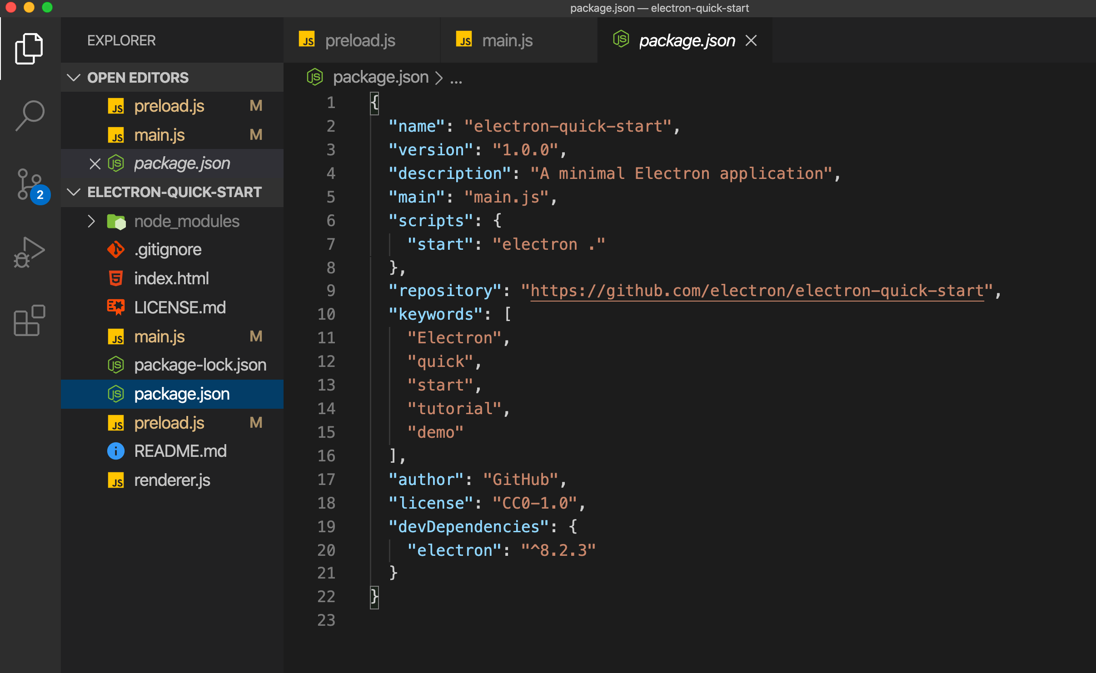Open Source Control view with badge

click(x=30, y=185)
